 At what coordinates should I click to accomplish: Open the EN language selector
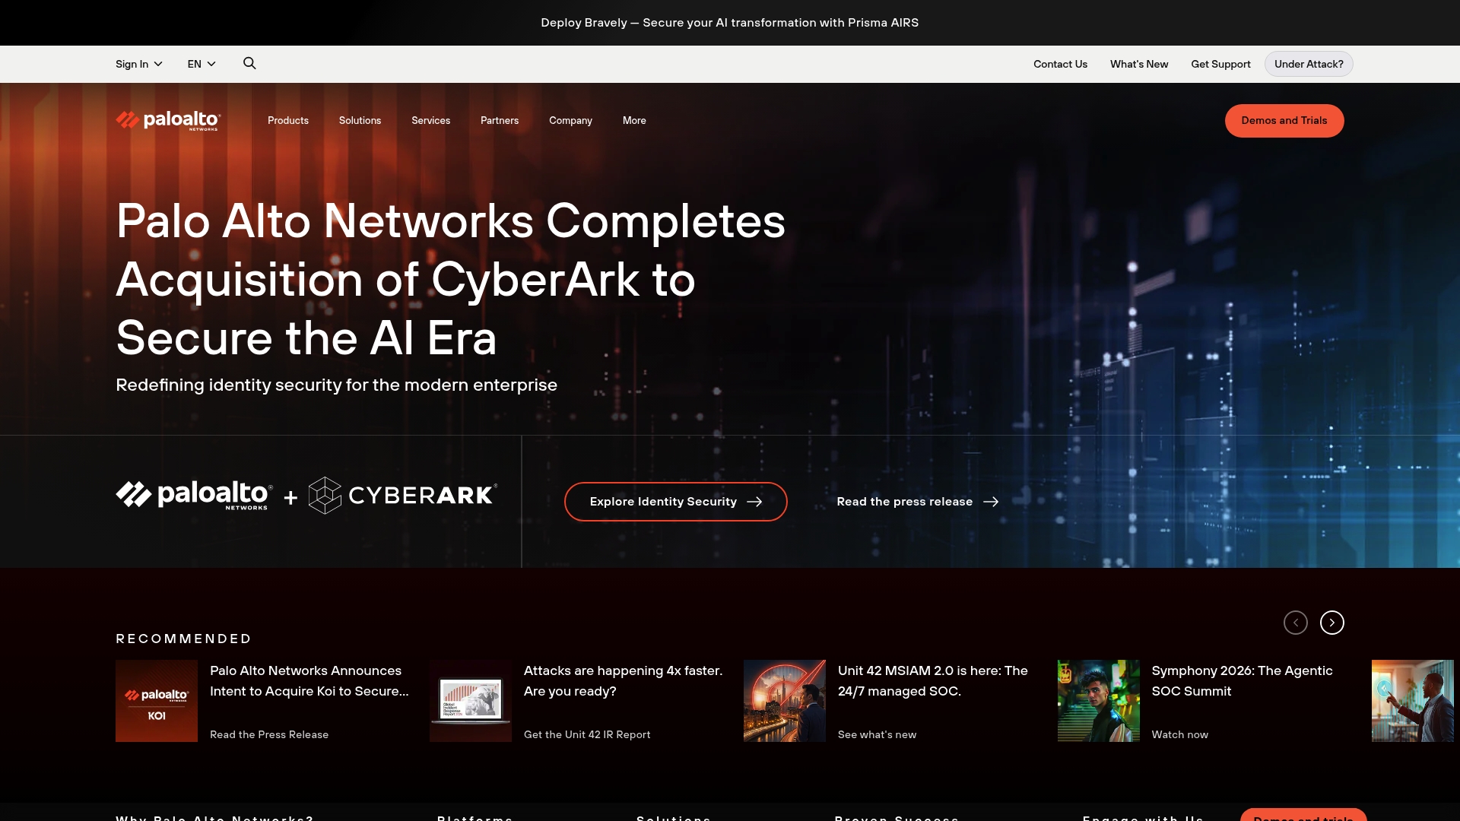[x=201, y=64]
